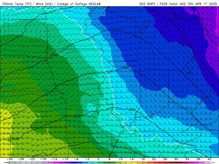Click the 30 legend value
This screenshot has width=219, height=164.
[x=176, y=159]
